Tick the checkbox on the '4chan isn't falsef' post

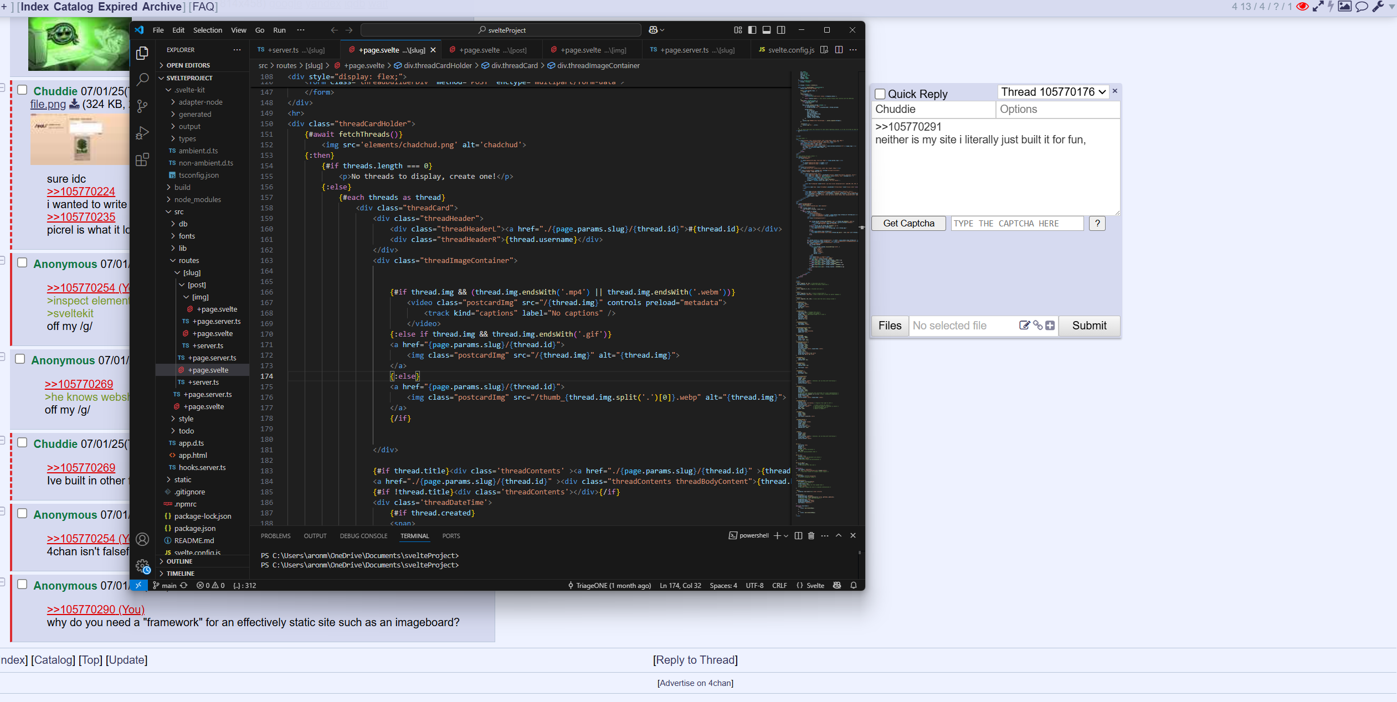click(22, 513)
